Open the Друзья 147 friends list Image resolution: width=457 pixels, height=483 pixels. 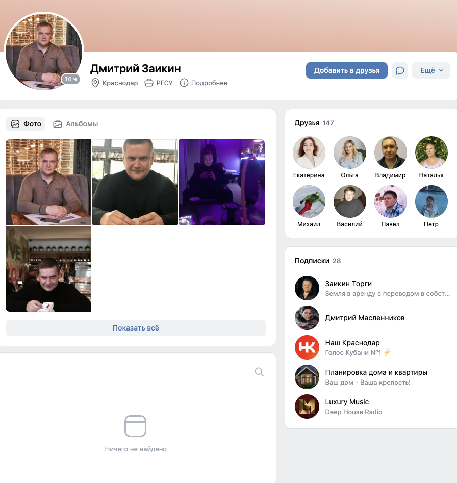(x=314, y=123)
